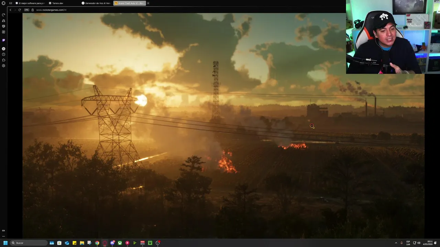Click the Opera GX taskbar icon

104,243
